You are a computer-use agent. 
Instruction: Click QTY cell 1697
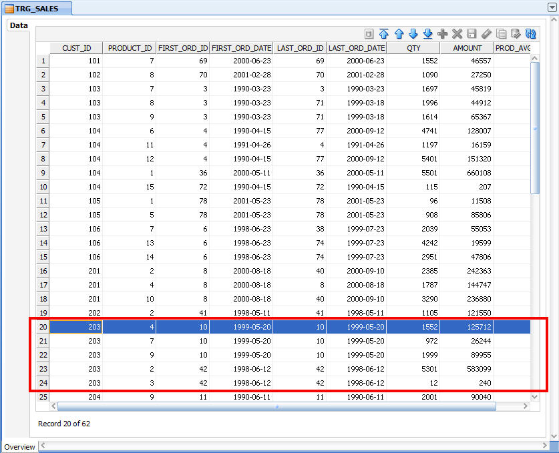413,89
